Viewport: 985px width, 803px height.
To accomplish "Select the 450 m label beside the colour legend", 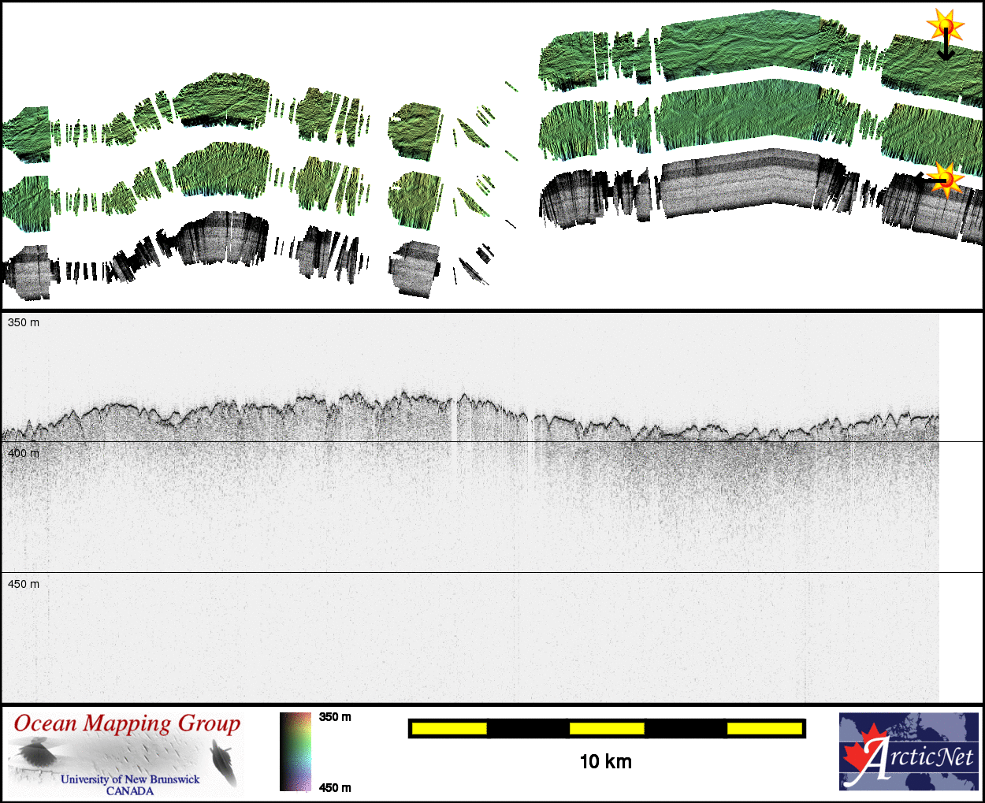I will 335,787.
